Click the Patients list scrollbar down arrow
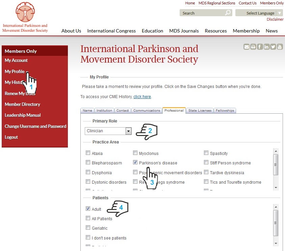 pos(276,244)
